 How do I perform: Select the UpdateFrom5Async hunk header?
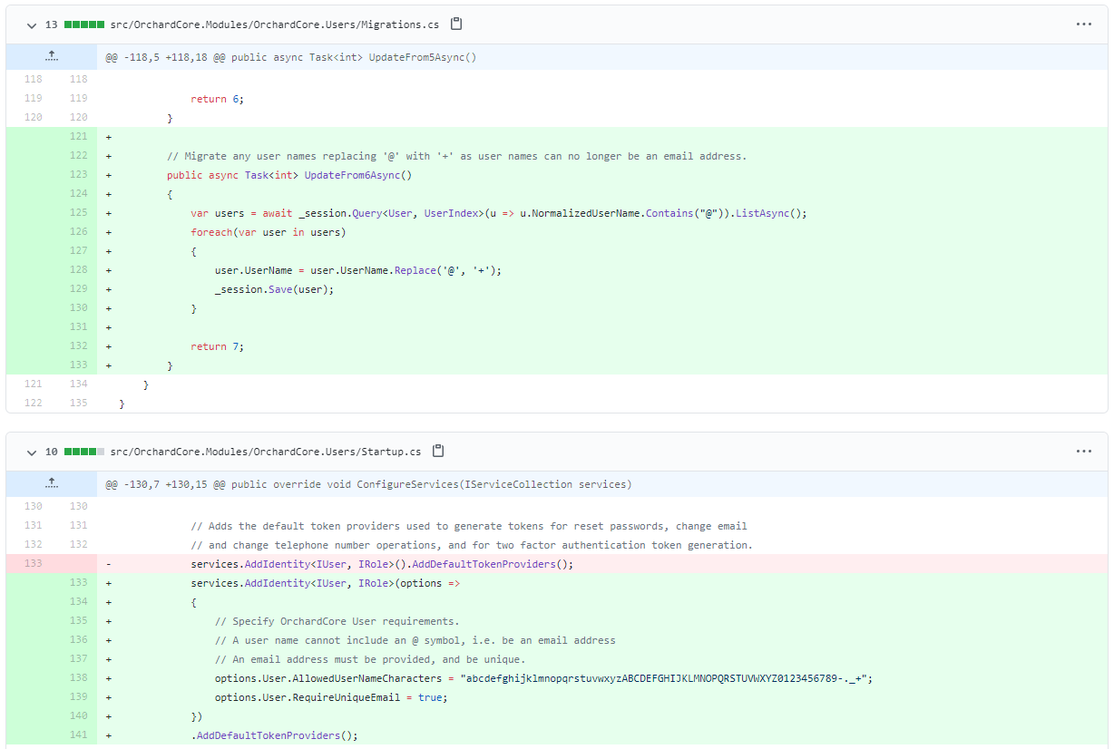coord(291,57)
